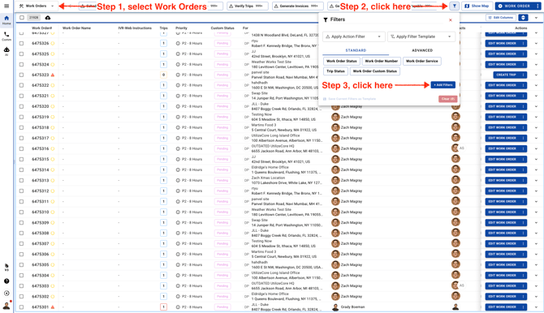Image resolution: width=544 pixels, height=313 pixels.
Task: Click the + Add Filters button
Action: (x=443, y=85)
